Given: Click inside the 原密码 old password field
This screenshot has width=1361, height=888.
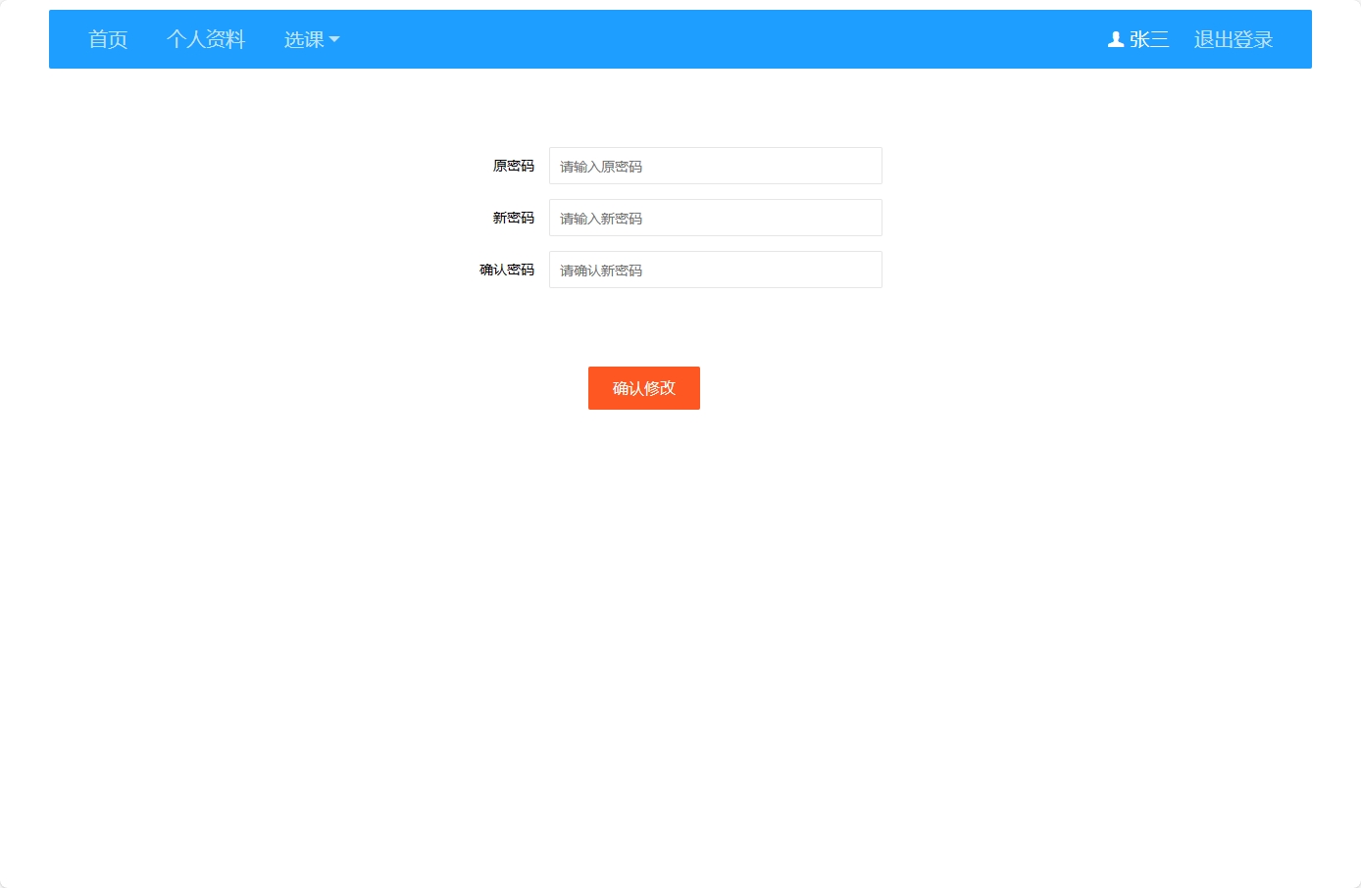Looking at the screenshot, I should (x=715, y=165).
